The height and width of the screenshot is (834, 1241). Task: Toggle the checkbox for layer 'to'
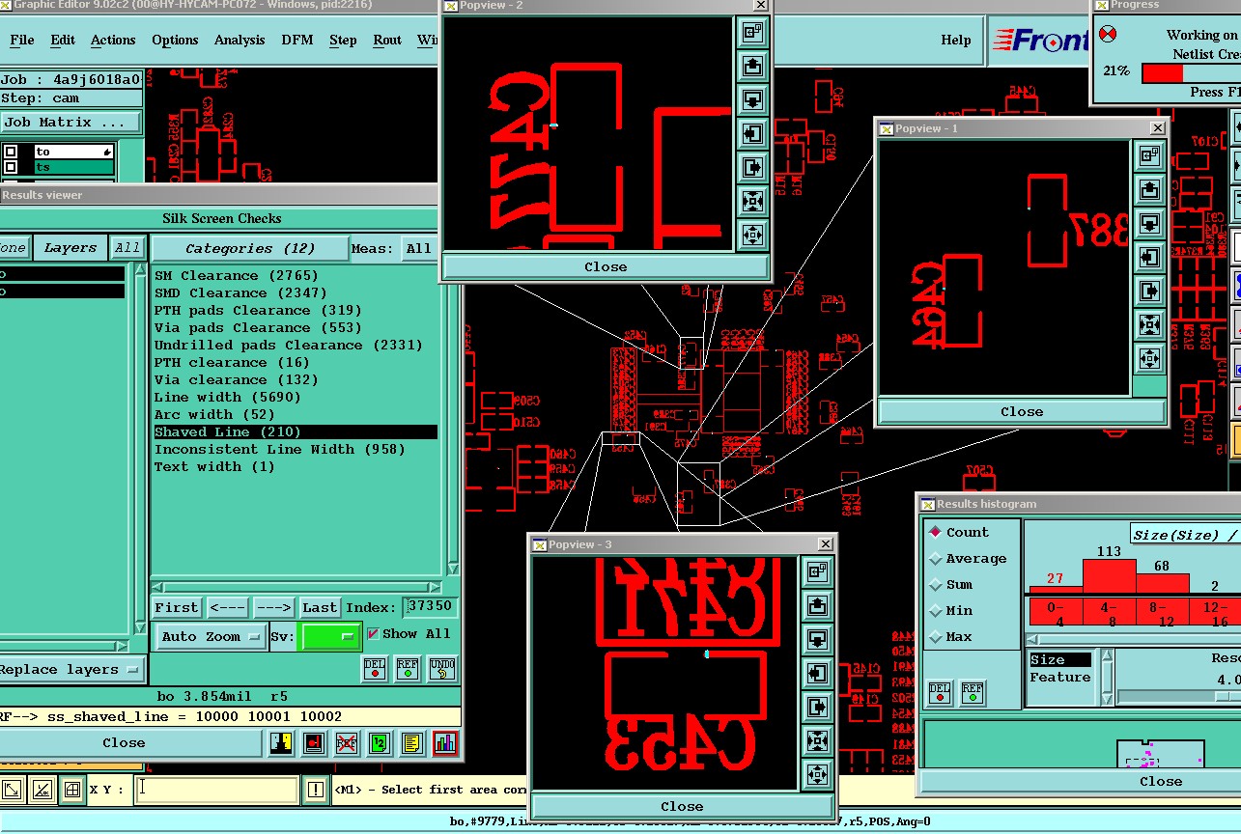tap(11, 152)
